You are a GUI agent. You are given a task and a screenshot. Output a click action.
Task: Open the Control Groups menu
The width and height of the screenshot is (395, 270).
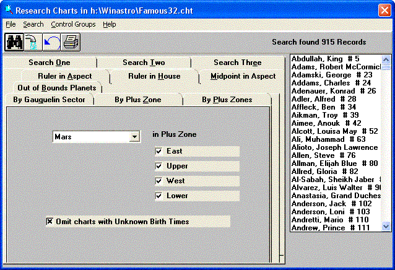[x=73, y=24]
